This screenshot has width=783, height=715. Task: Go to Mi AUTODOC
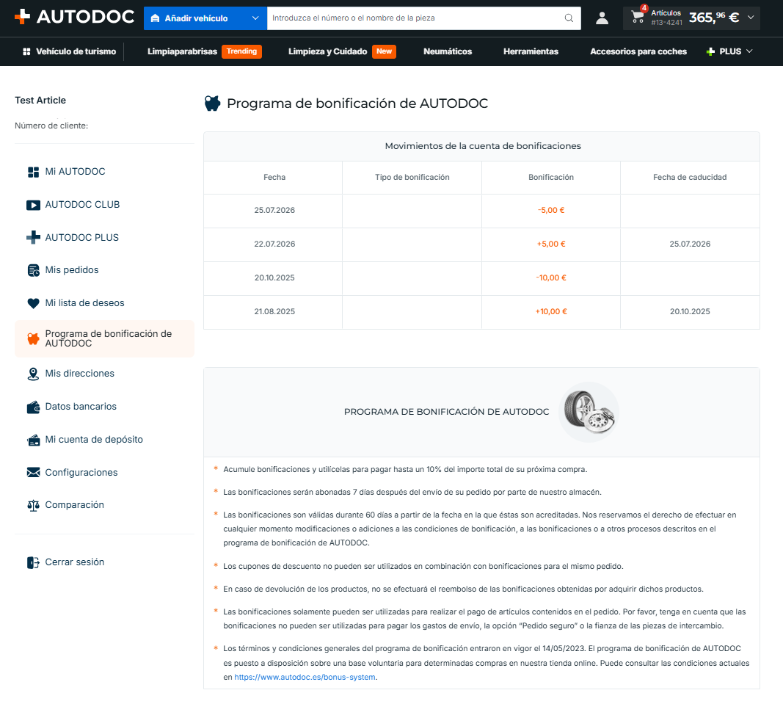click(x=76, y=171)
